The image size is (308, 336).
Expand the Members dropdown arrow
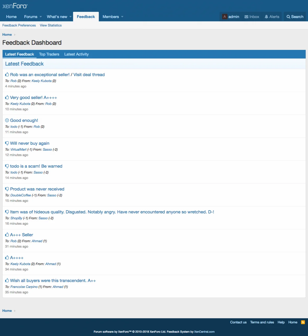[122, 17]
